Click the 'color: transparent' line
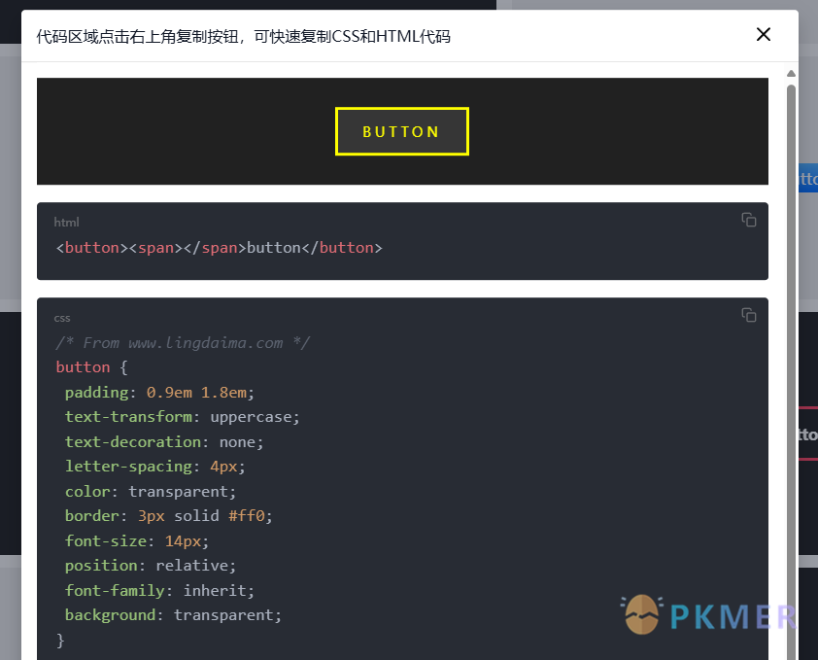818x660 pixels. 151,492
